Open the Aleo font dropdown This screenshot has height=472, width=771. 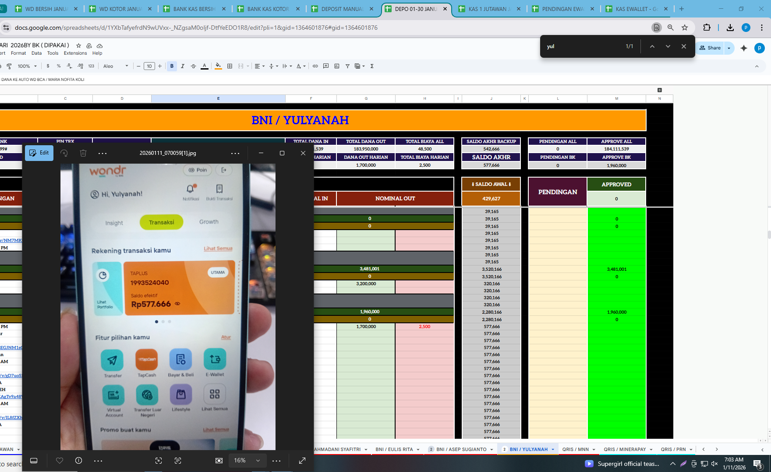point(116,66)
